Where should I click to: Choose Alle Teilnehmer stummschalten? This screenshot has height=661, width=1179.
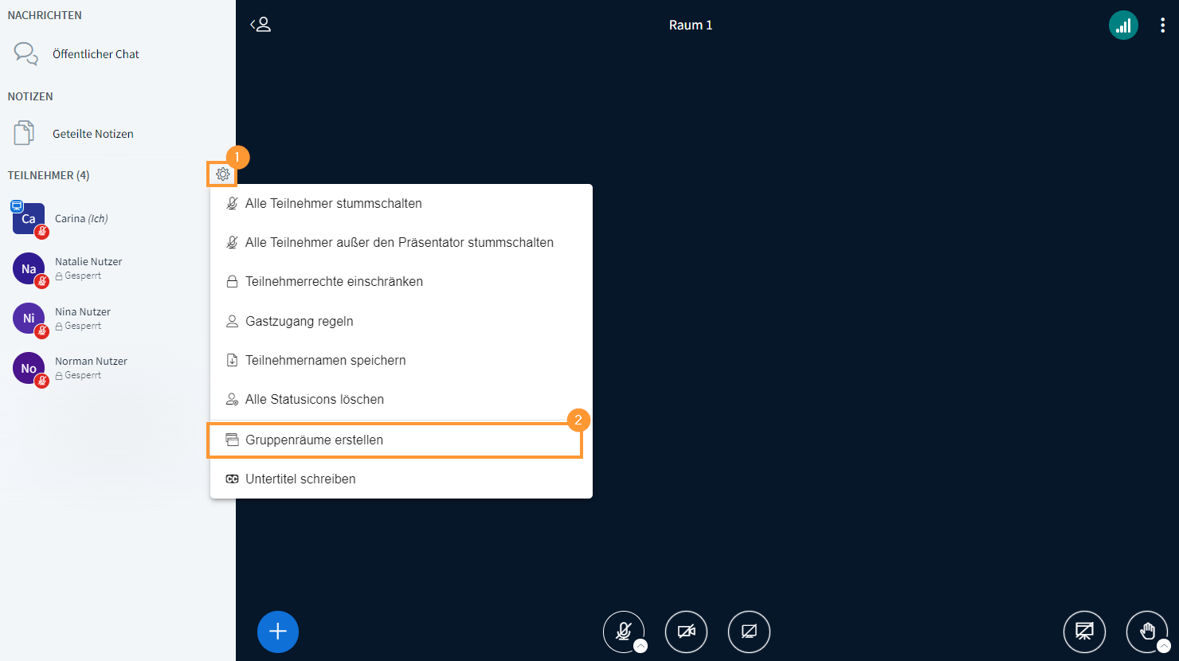[x=332, y=203]
